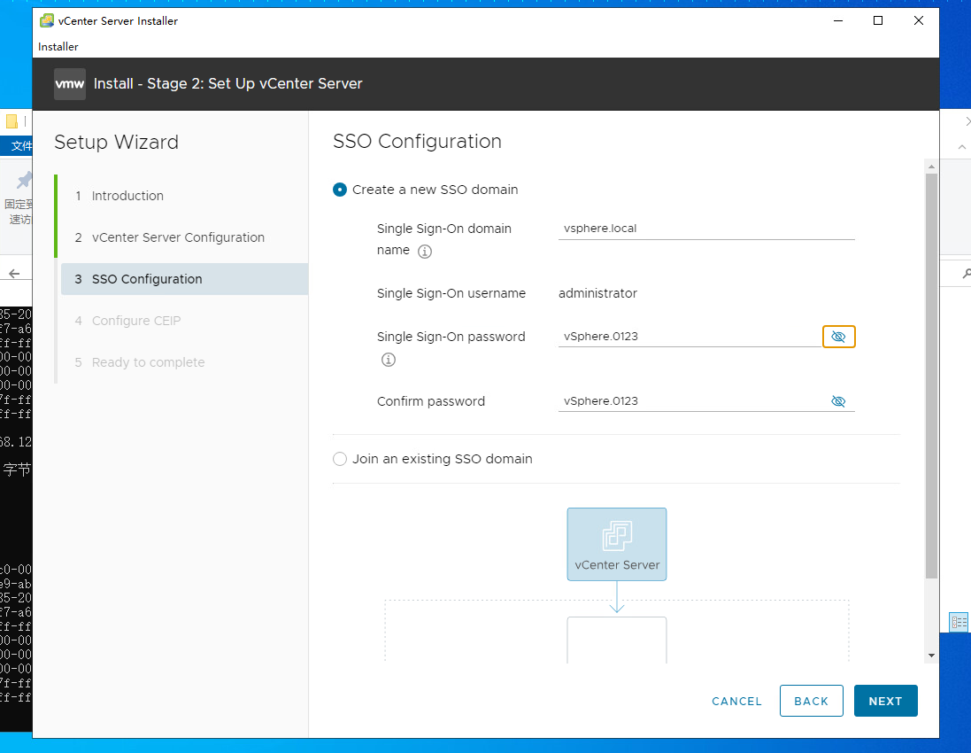Select SSO Configuration wizard step
Image resolution: width=971 pixels, height=753 pixels.
click(x=147, y=279)
